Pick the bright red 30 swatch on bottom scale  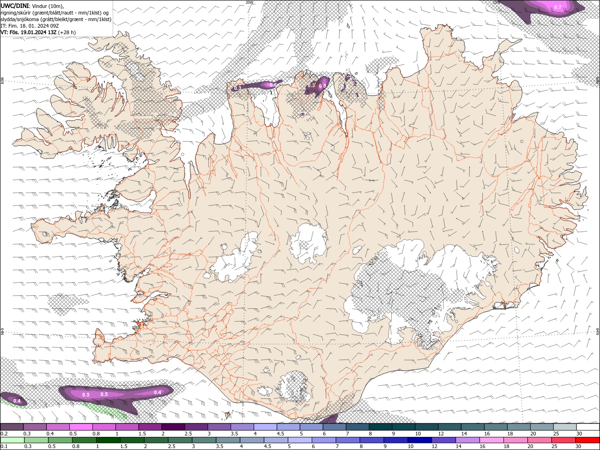click(x=587, y=440)
